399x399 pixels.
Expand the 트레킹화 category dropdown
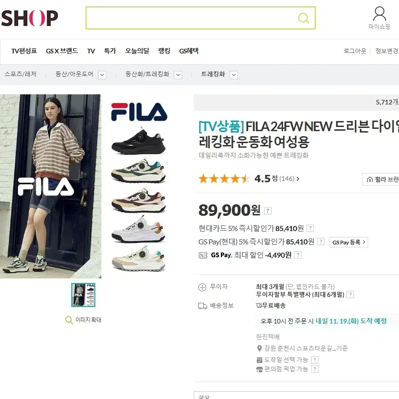[x=234, y=75]
